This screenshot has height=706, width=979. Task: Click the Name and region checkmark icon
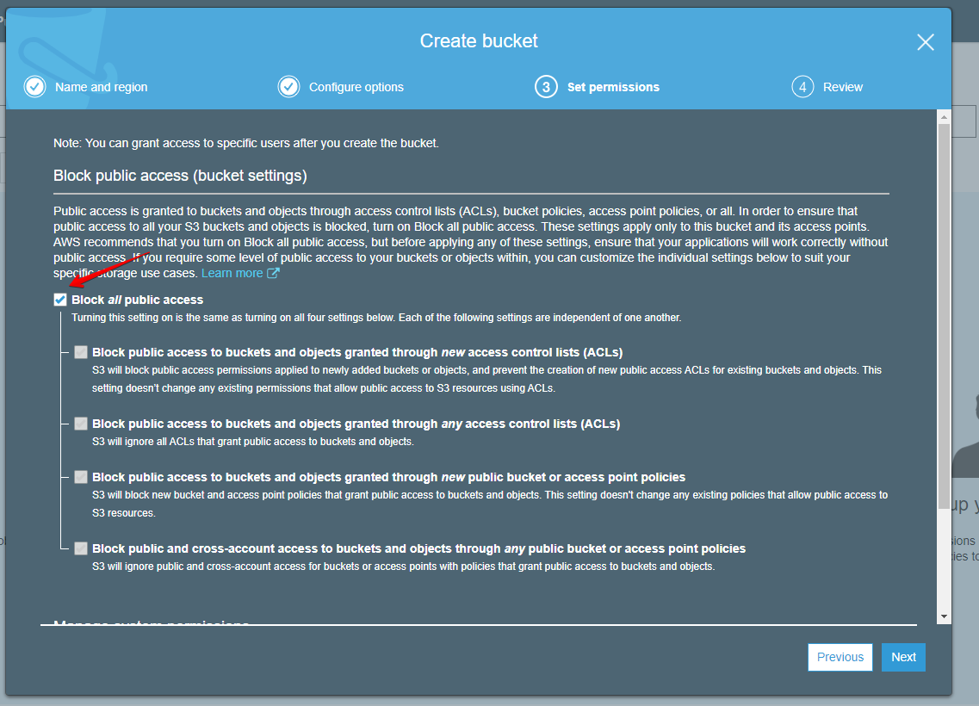[35, 87]
